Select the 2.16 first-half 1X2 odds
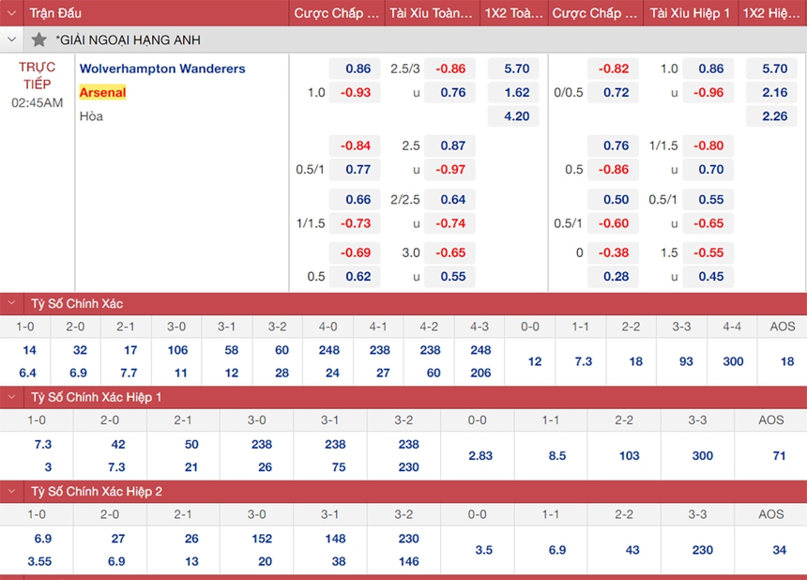The width and height of the screenshot is (807, 580). [774, 93]
